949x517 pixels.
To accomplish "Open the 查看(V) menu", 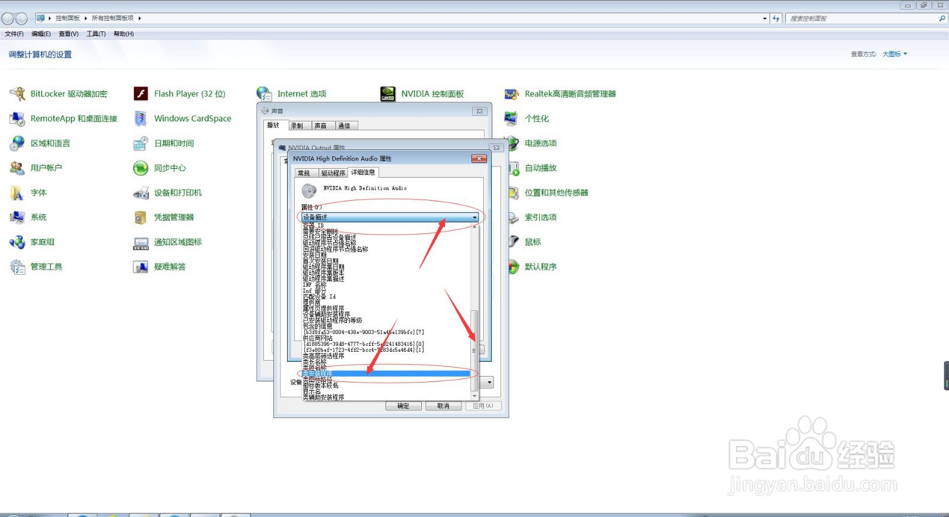I will point(68,34).
